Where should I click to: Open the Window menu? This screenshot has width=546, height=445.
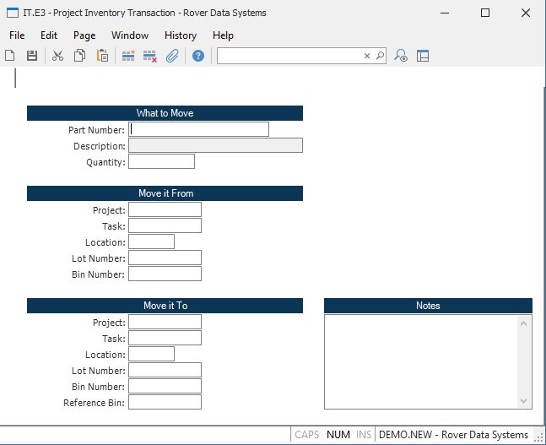(129, 35)
